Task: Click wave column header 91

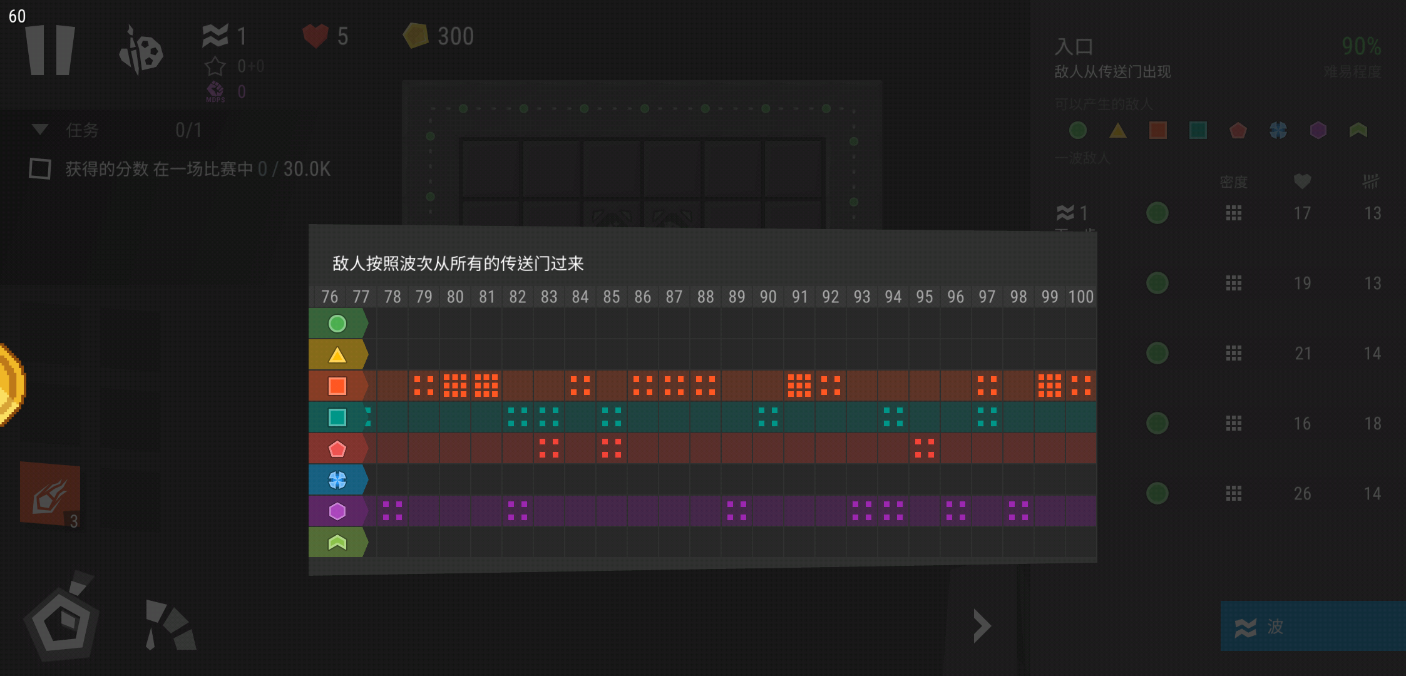Action: click(799, 297)
